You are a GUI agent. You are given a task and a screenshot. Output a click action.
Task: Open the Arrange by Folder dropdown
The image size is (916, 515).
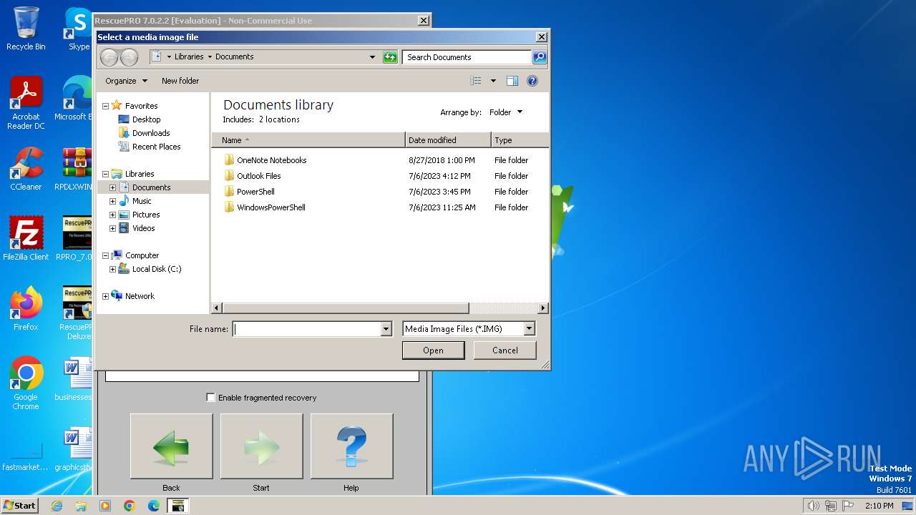506,112
